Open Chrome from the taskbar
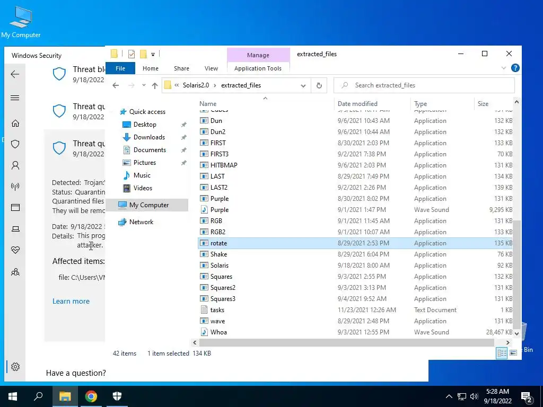 click(91, 396)
